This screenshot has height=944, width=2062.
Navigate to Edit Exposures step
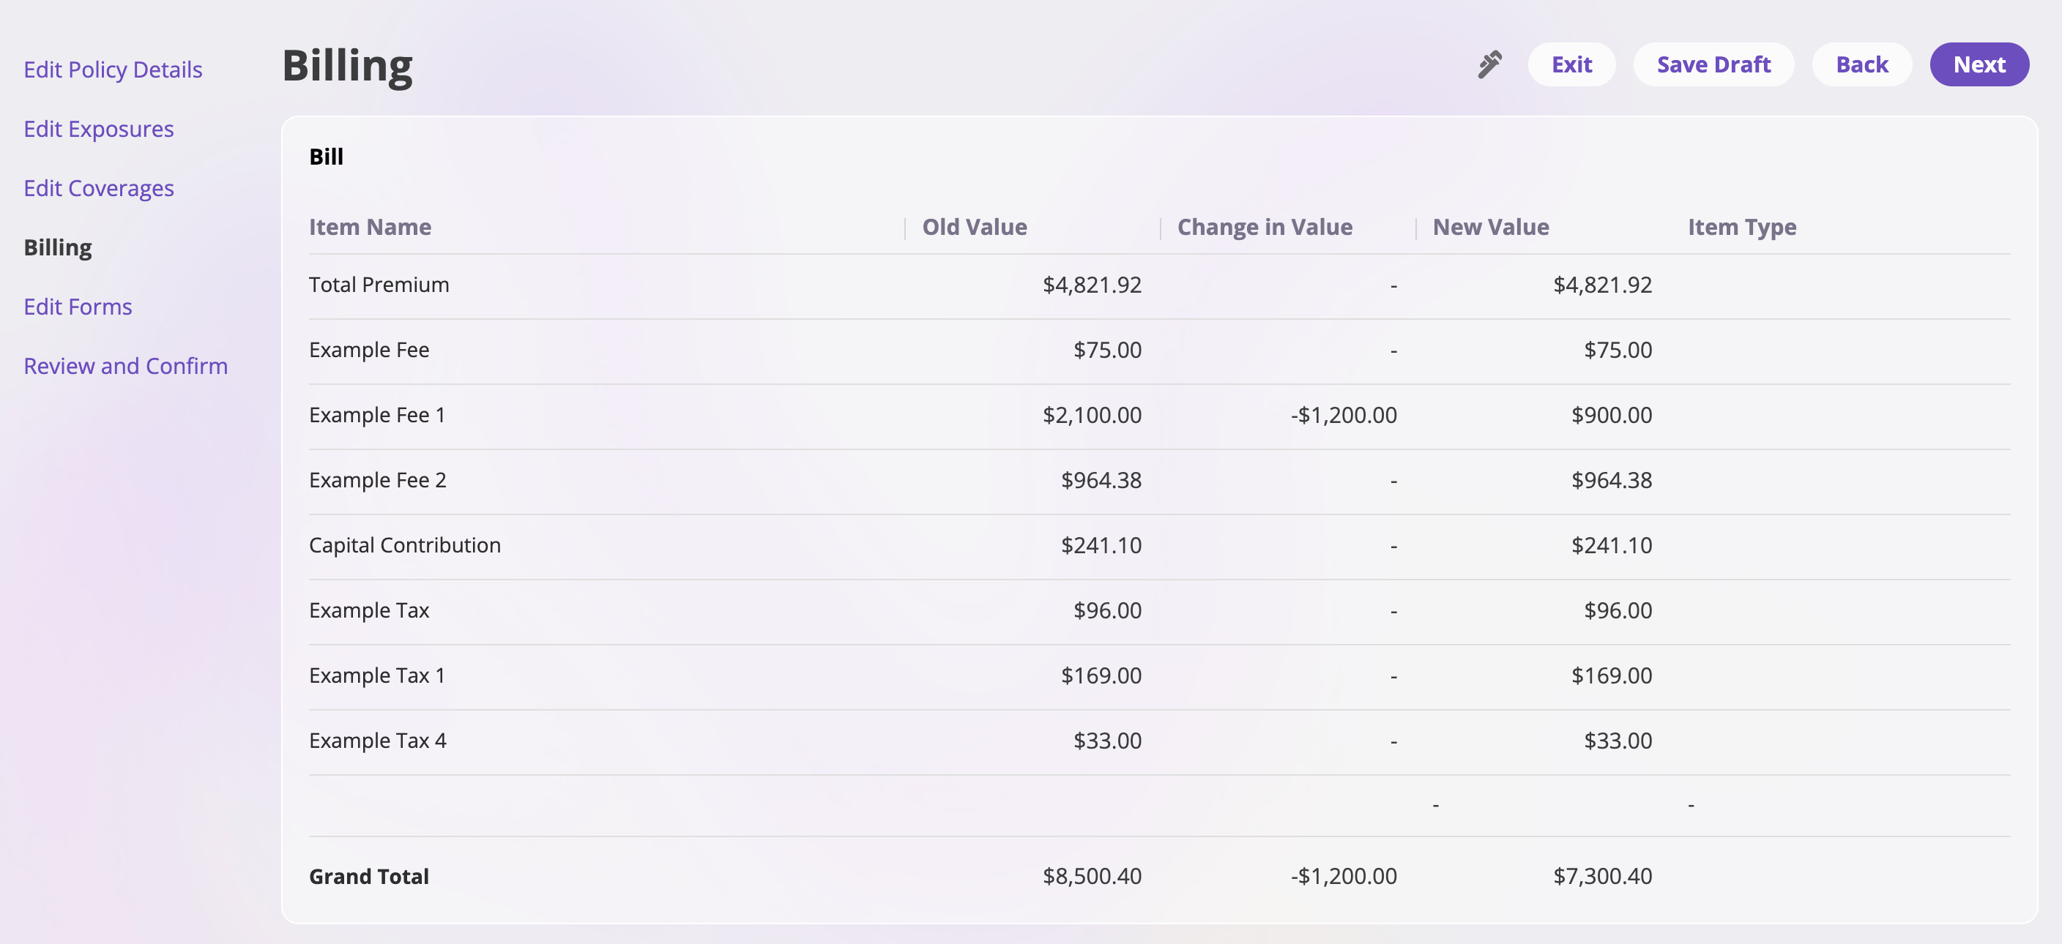[98, 129]
